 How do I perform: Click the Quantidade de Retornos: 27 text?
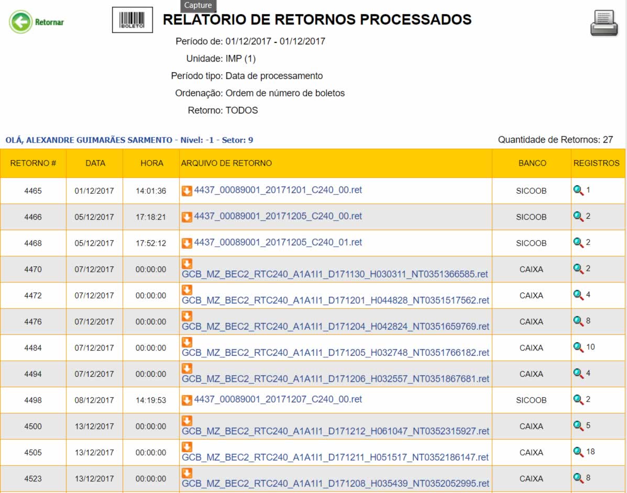(555, 140)
